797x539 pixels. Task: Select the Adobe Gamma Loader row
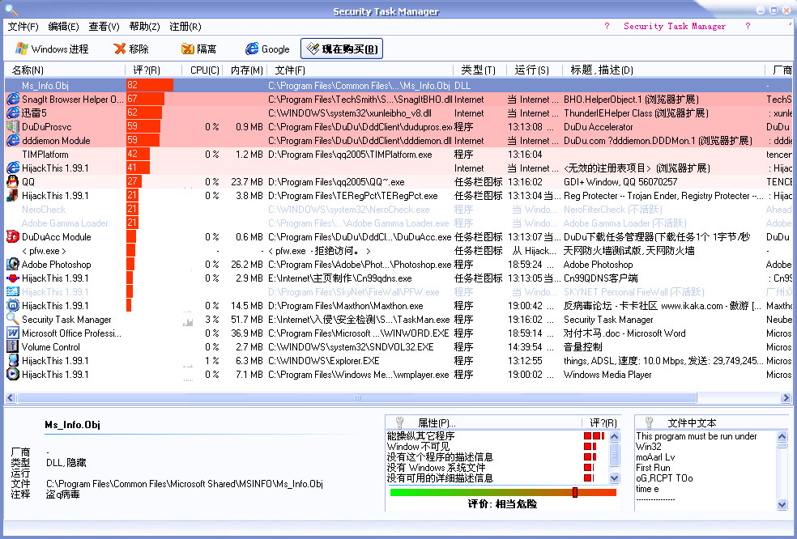click(x=398, y=223)
